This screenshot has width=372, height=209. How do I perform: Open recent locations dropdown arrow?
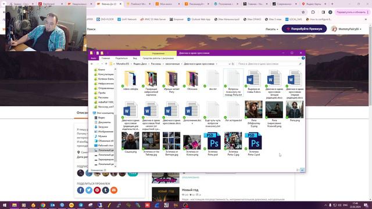102,64
